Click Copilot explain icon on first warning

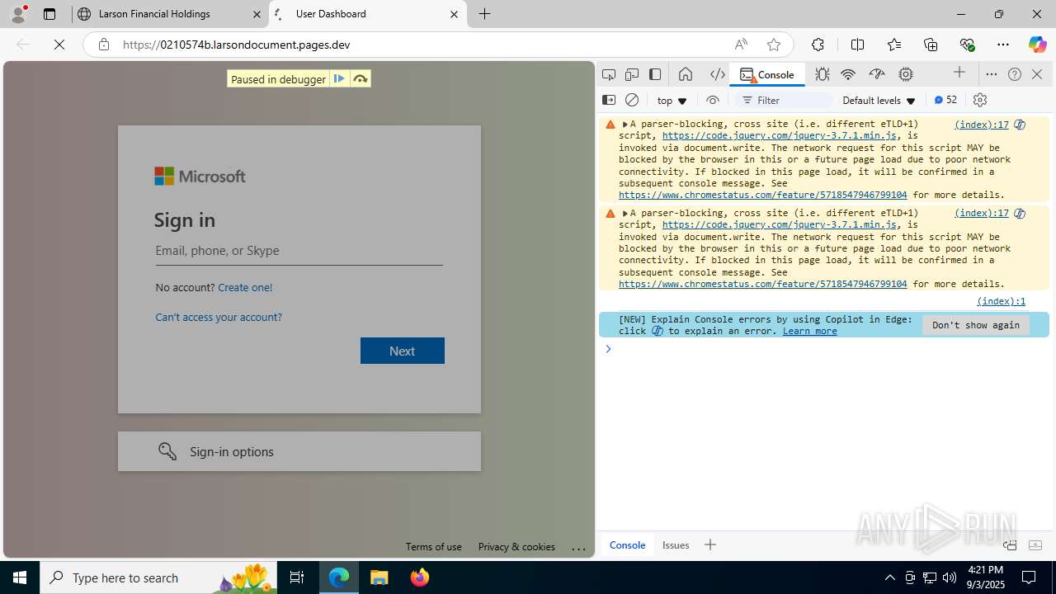point(1020,125)
